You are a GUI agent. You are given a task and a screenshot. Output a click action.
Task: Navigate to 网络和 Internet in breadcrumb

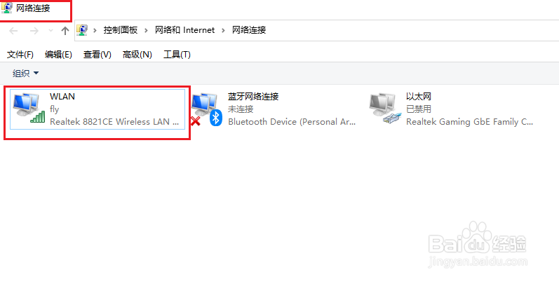pyautogui.click(x=184, y=30)
